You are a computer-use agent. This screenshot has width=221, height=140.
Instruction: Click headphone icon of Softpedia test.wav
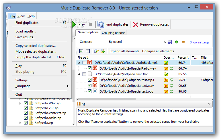pyautogui.click(x=95, y=85)
